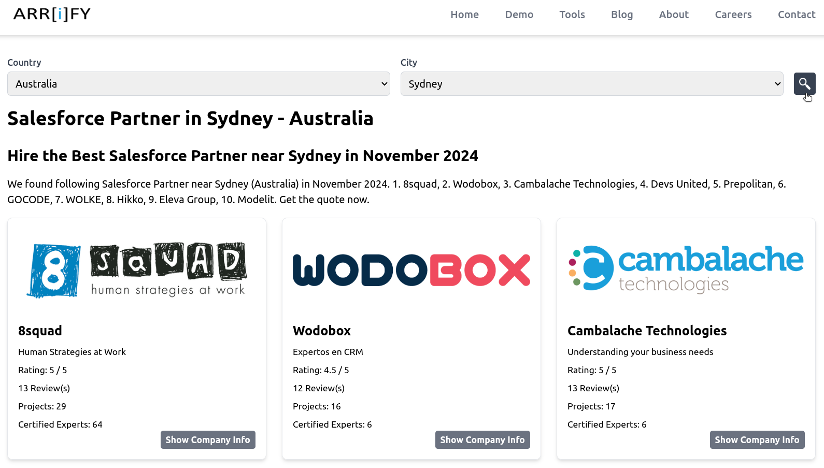The height and width of the screenshot is (468, 824).
Task: Click the 'Hire the Best Salesforce Partner' subheading
Action: click(x=243, y=156)
